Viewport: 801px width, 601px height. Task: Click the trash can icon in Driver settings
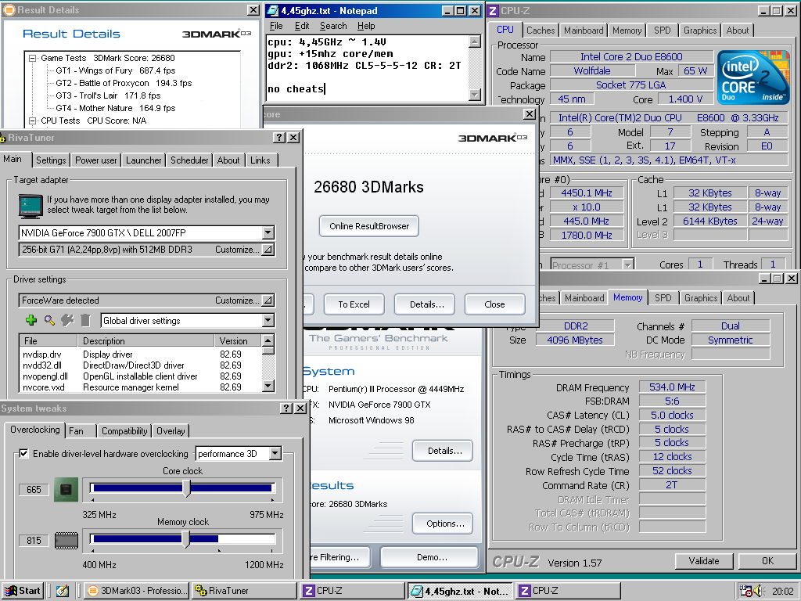(x=85, y=320)
